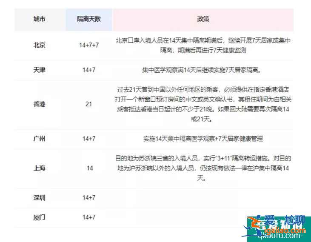The width and height of the screenshot is (311, 242).
Task: Select the 上海 city cell
Action: (x=39, y=168)
